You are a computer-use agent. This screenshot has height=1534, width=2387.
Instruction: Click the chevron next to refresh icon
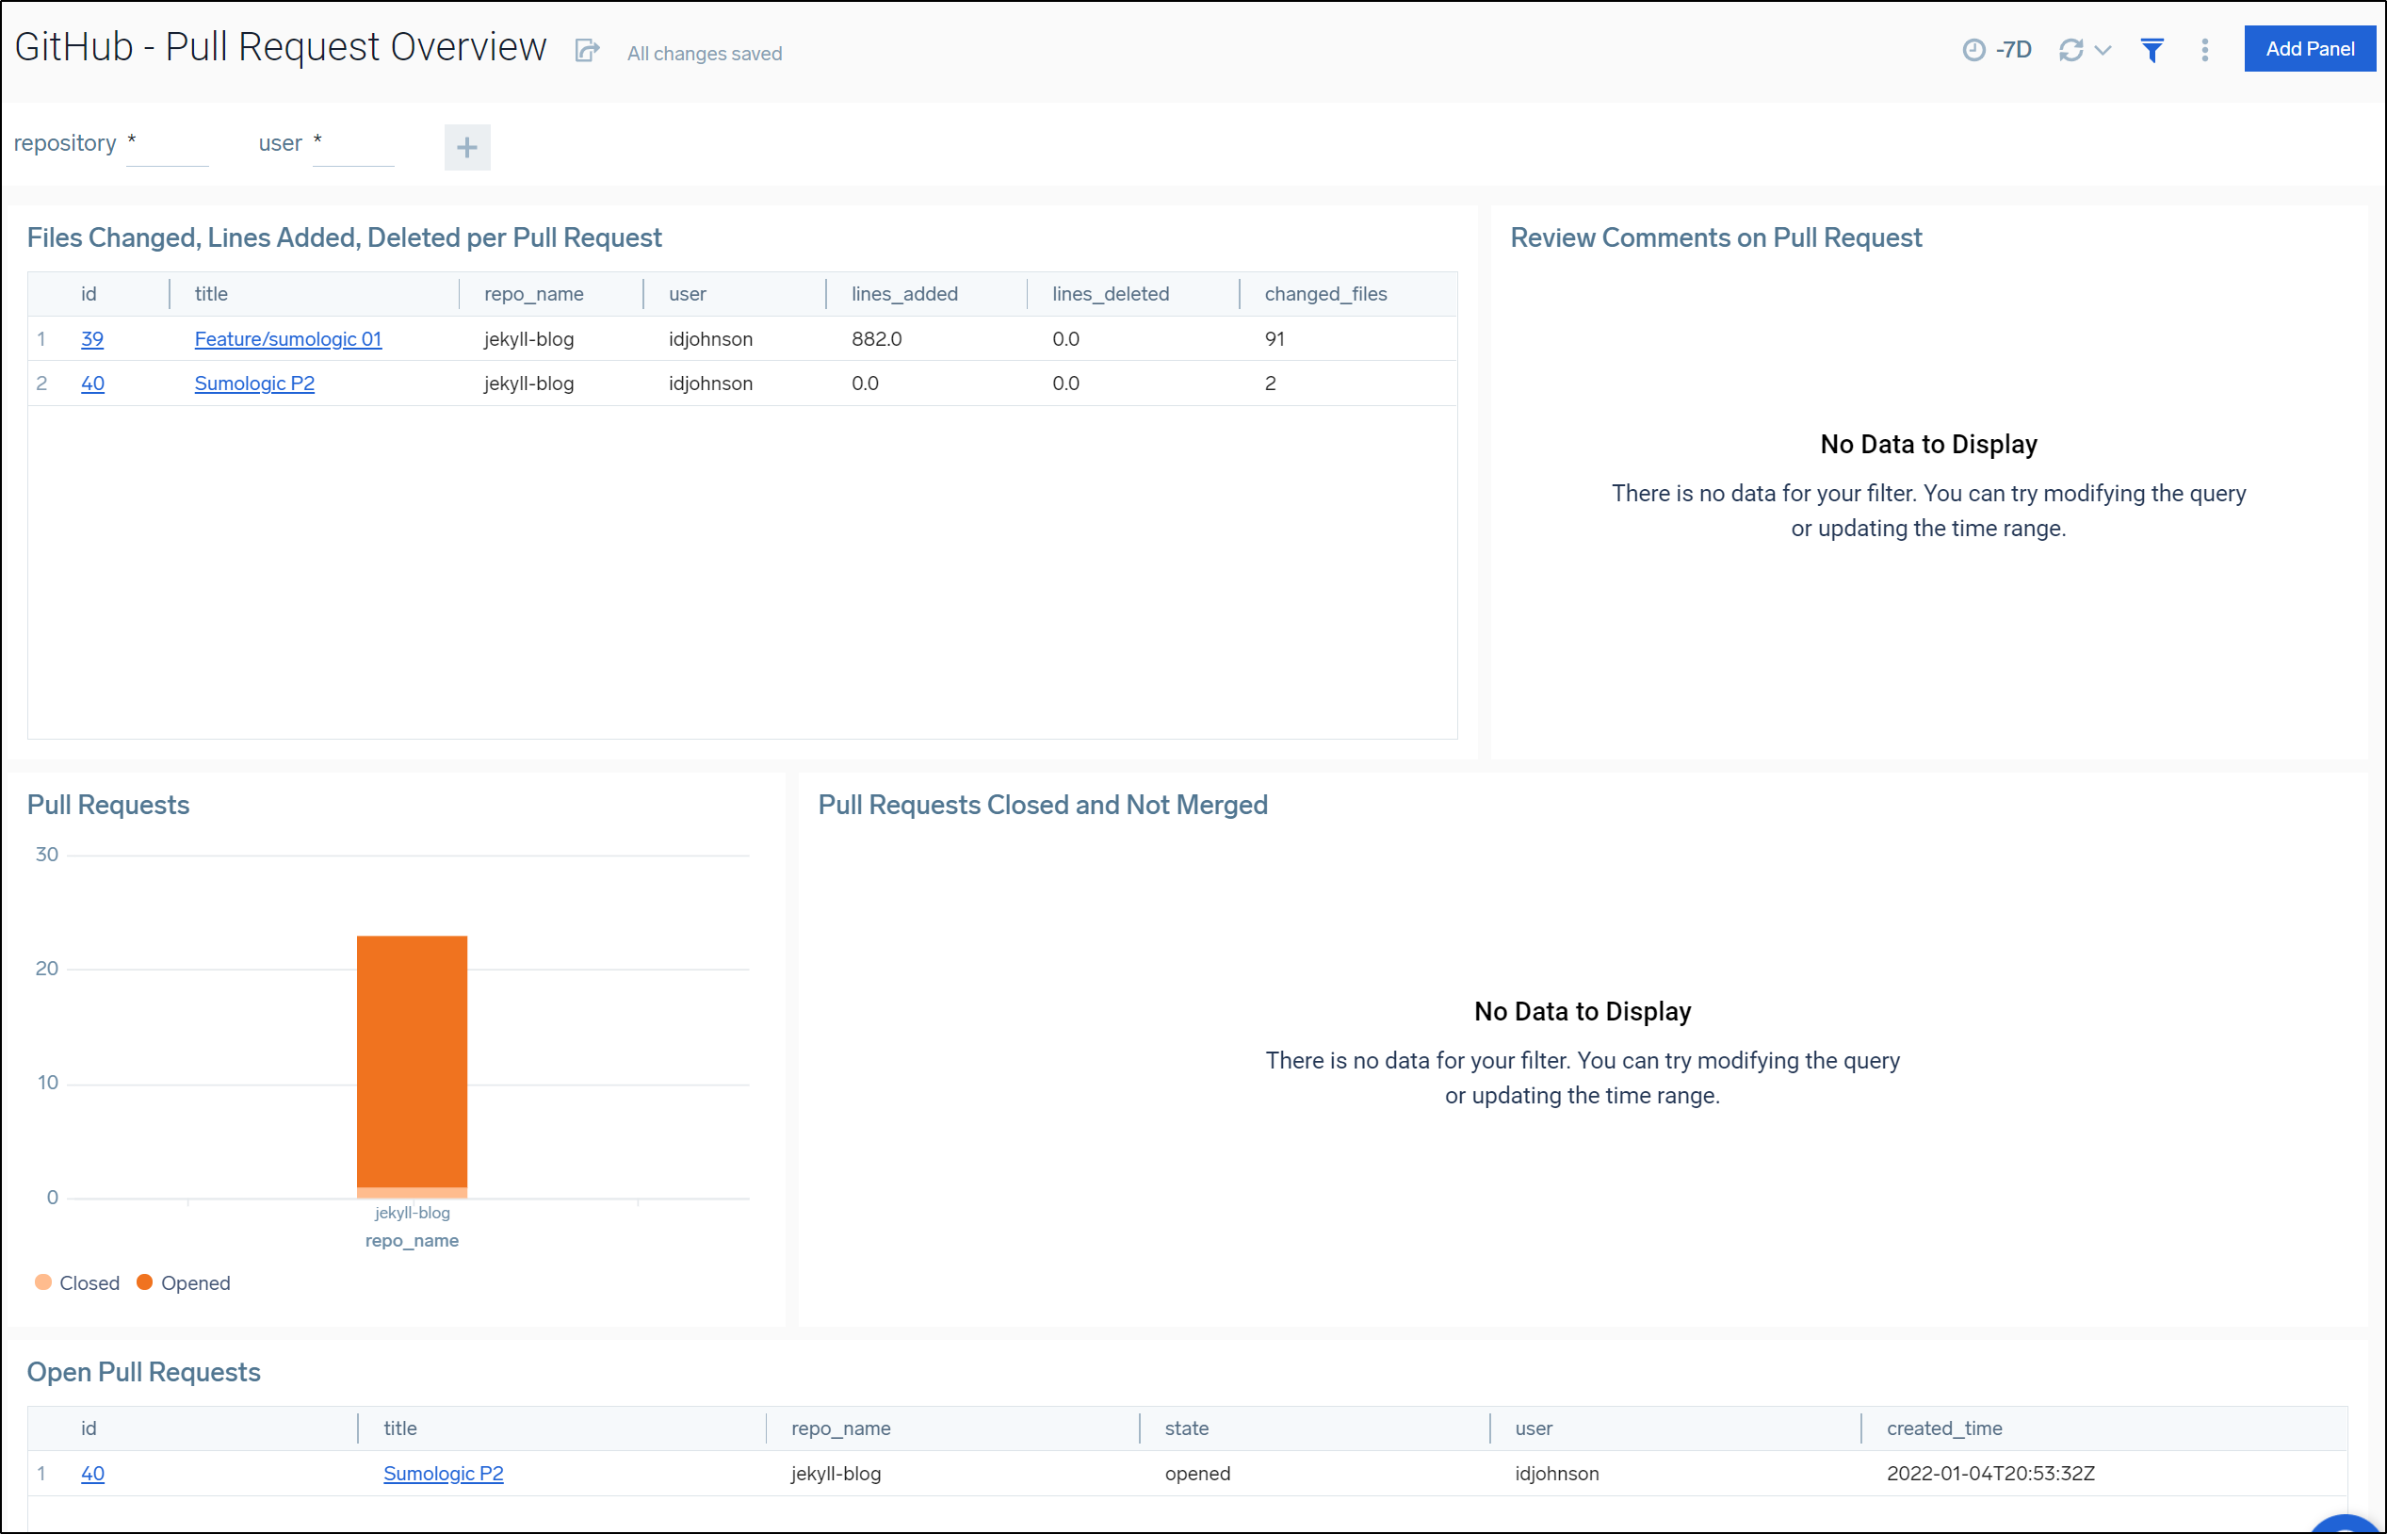[2102, 51]
